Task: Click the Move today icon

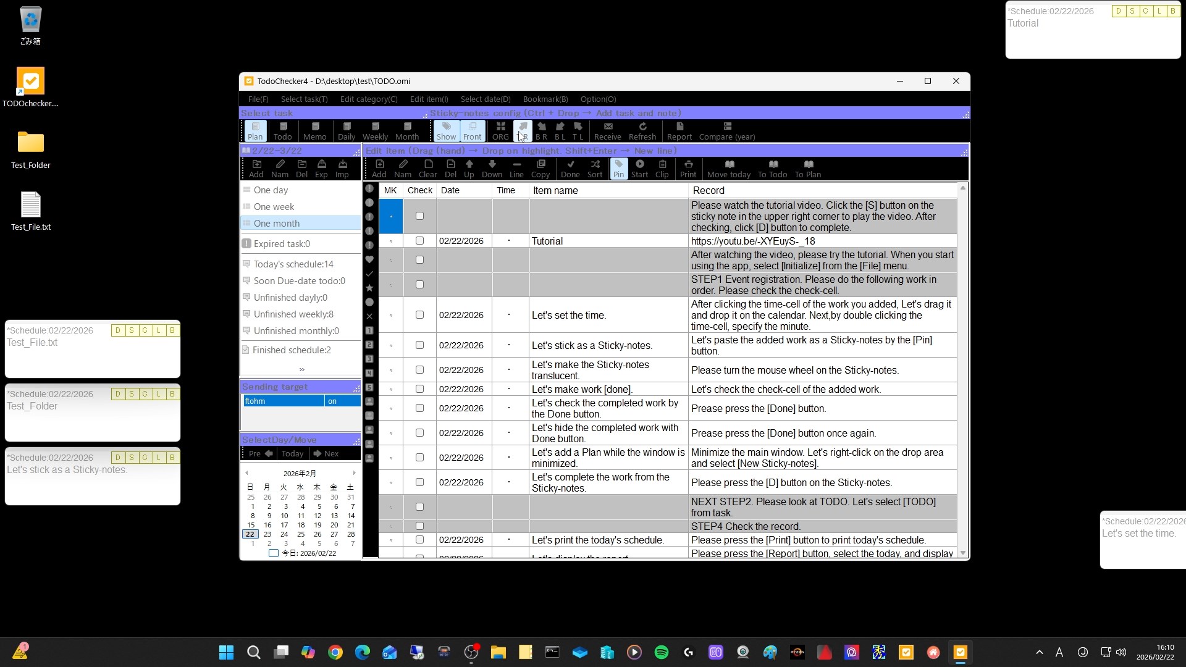Action: [728, 168]
